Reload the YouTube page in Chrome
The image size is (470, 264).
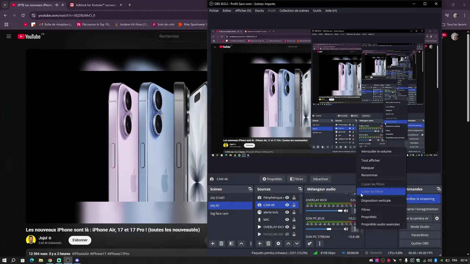coord(23,15)
